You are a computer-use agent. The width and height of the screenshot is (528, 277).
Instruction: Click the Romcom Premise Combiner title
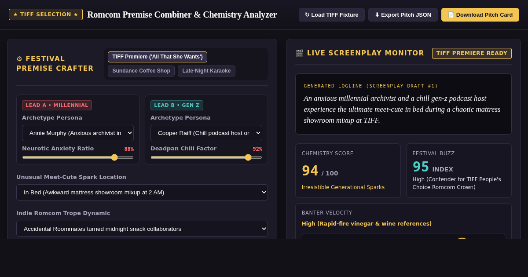(182, 15)
